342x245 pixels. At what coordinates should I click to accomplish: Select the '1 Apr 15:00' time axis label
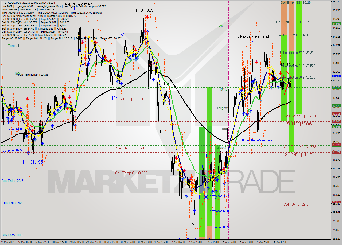(x=161, y=242)
